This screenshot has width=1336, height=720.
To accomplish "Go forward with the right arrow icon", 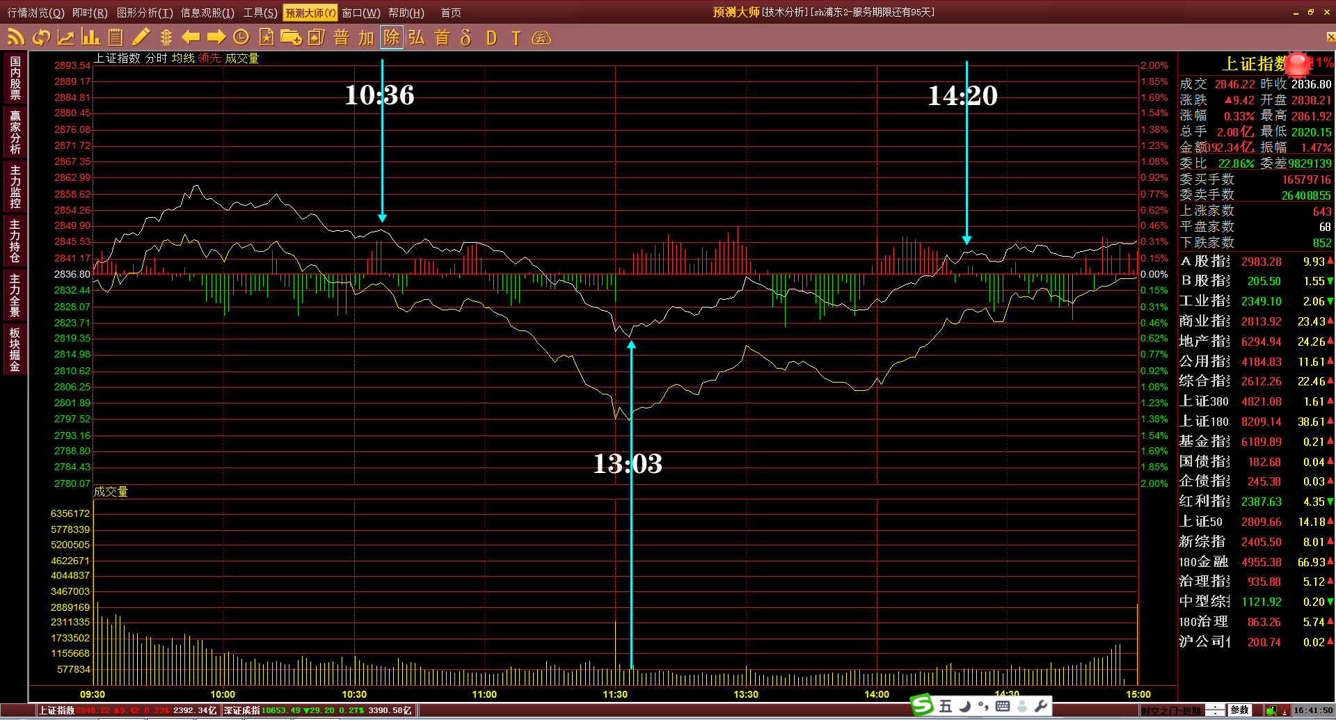I will (x=216, y=37).
